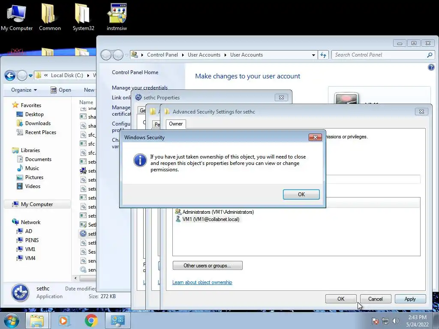439x329 pixels.
Task: Click first User Accounts breadcrumb segment
Action: pyautogui.click(x=204, y=55)
